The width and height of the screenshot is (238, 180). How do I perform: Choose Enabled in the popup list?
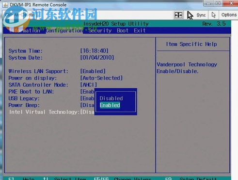[110, 105]
